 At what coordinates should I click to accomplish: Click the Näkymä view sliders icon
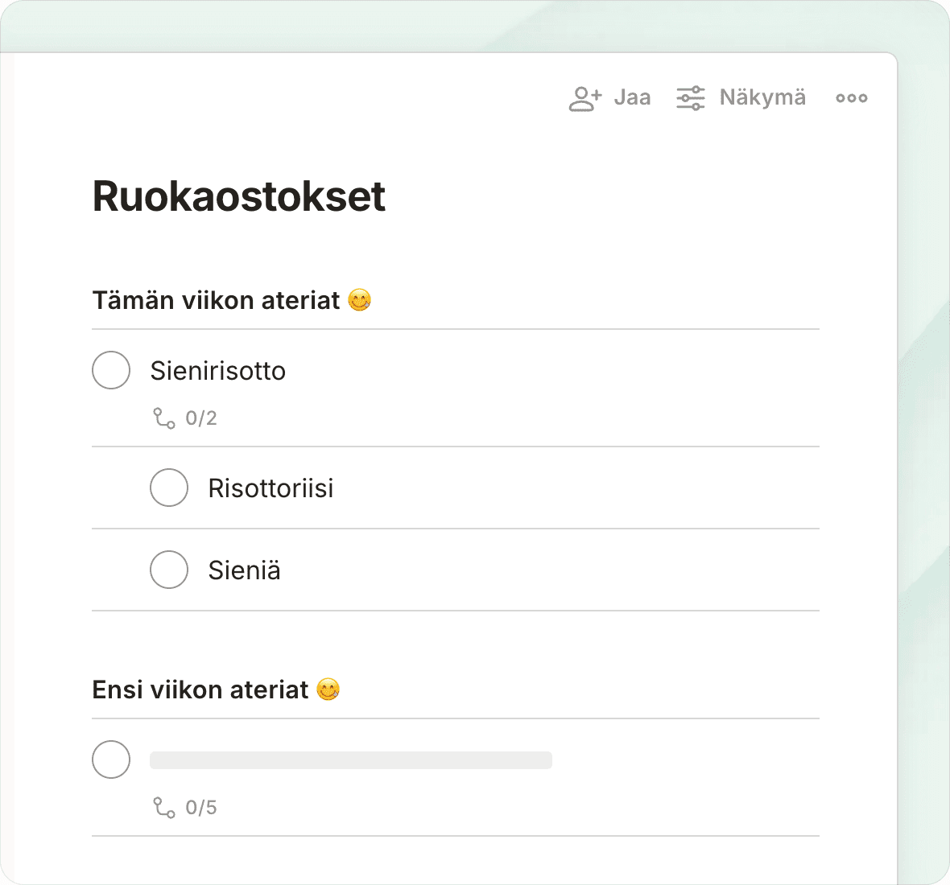point(690,98)
